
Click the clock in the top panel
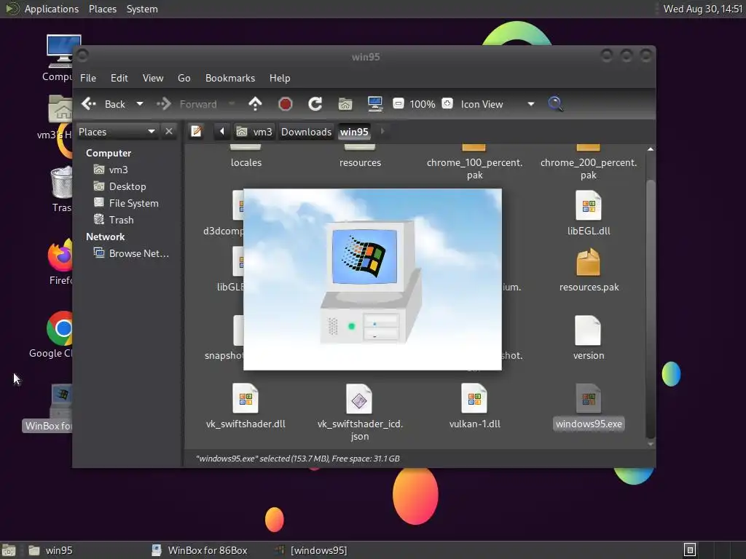pyautogui.click(x=703, y=9)
